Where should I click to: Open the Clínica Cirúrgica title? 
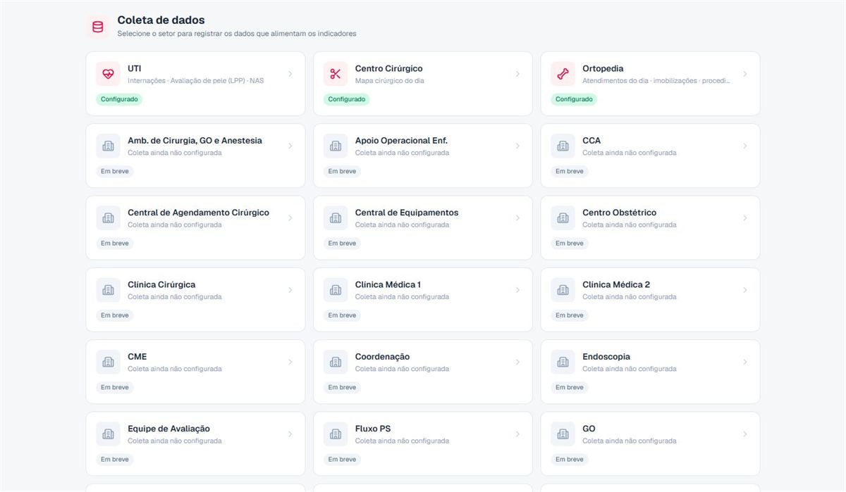pyautogui.click(x=161, y=284)
